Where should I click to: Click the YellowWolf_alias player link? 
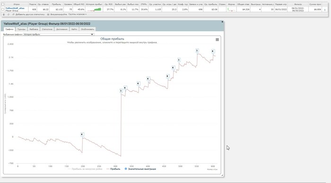click(15, 8)
